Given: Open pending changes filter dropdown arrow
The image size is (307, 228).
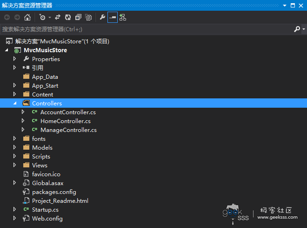Looking at the screenshot, I should click(x=50, y=17).
